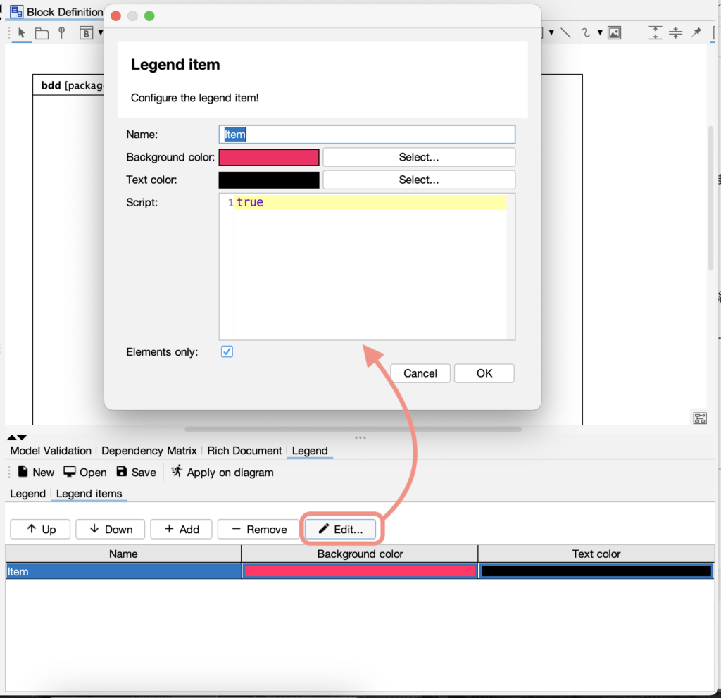Screen dimensions: 721x698
Task: Switch to the Model Validation tab
Action: 51,451
